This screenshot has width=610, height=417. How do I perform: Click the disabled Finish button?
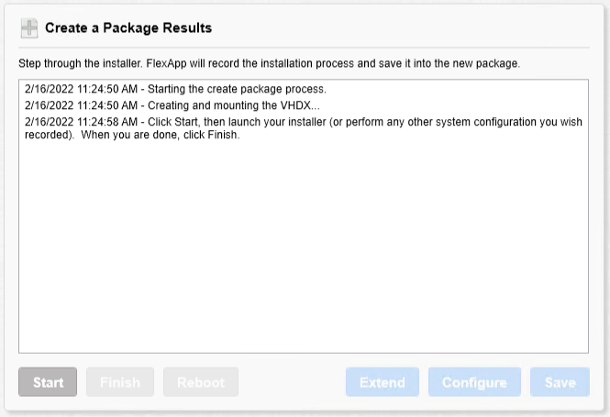(120, 382)
